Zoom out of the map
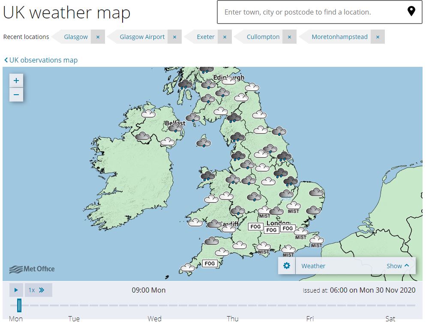 [16, 95]
